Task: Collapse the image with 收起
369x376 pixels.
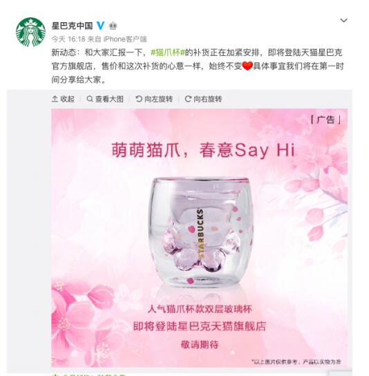Action: (x=63, y=99)
